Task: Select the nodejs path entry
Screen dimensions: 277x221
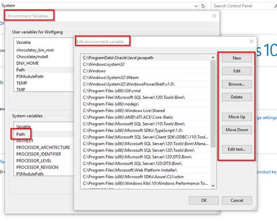Action: [146, 104]
